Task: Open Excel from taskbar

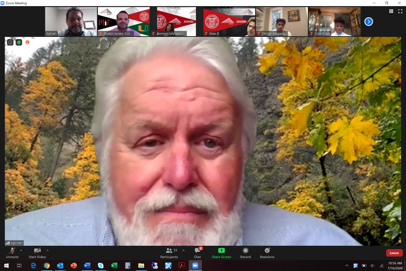Action: tap(114, 266)
